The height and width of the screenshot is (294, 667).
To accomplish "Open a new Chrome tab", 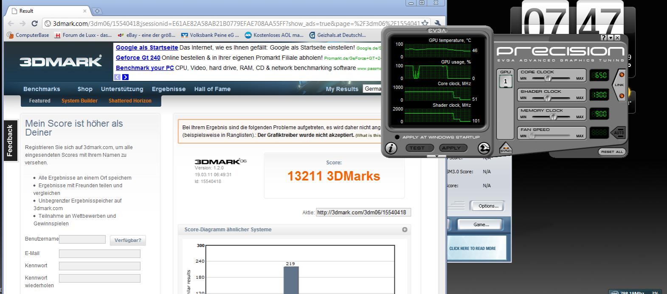I will pos(97,11).
